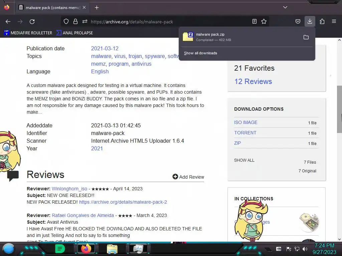This screenshot has width=342, height=256.
Task: Open the Start orb button
Action: coord(8,249)
